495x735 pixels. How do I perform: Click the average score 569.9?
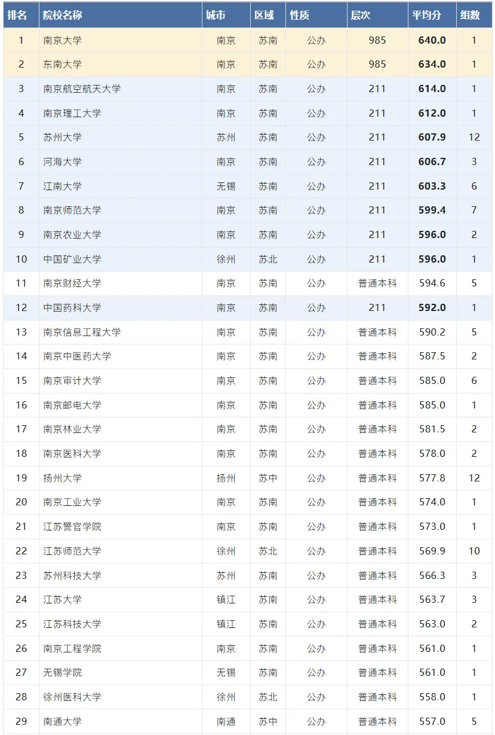click(432, 551)
